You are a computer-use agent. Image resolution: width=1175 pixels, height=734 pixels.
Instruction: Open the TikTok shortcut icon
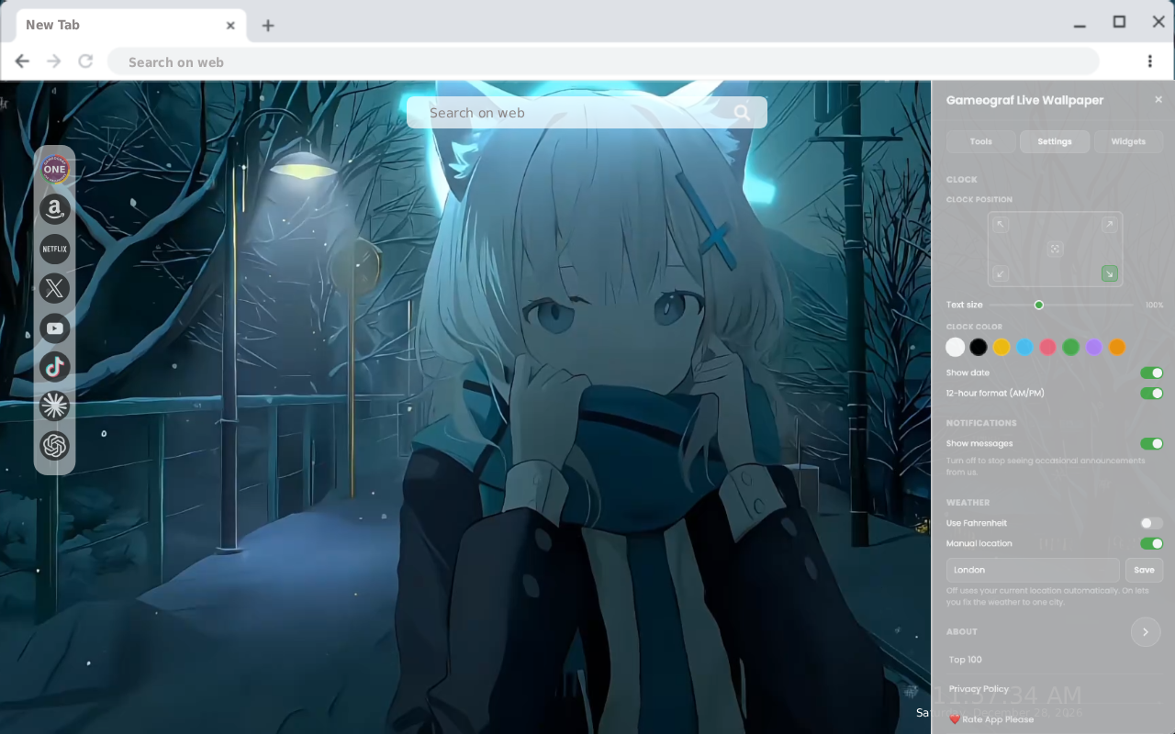tap(55, 367)
